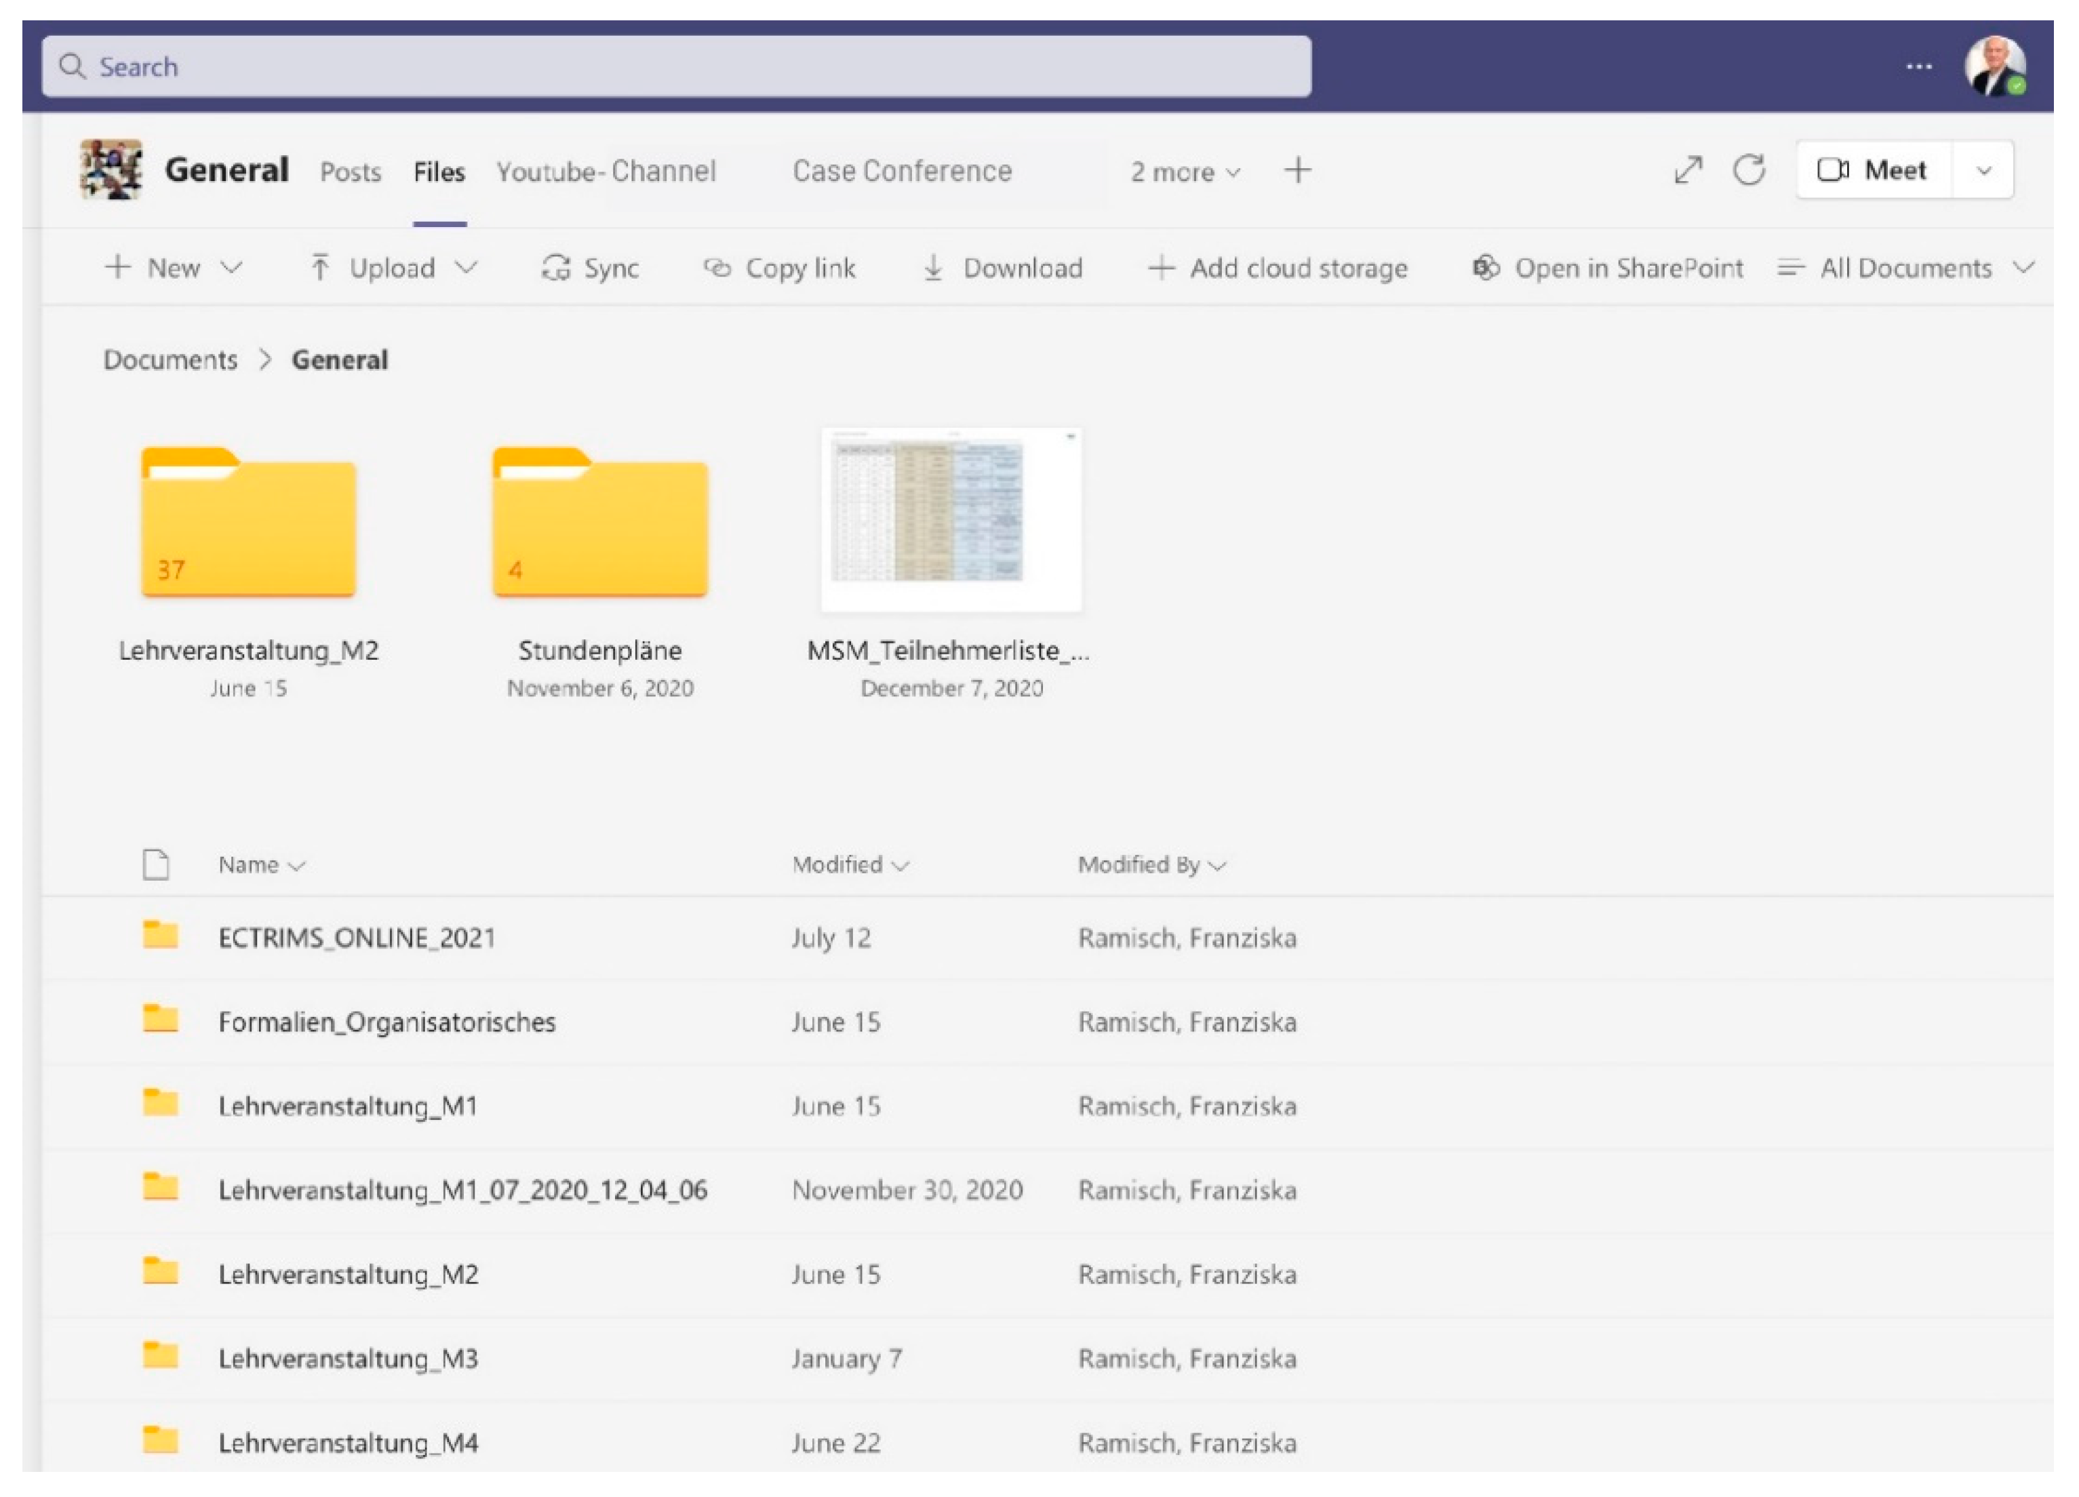
Task: Open the MSM_Teilnehmerliste file thumbnail
Action: pos(951,519)
